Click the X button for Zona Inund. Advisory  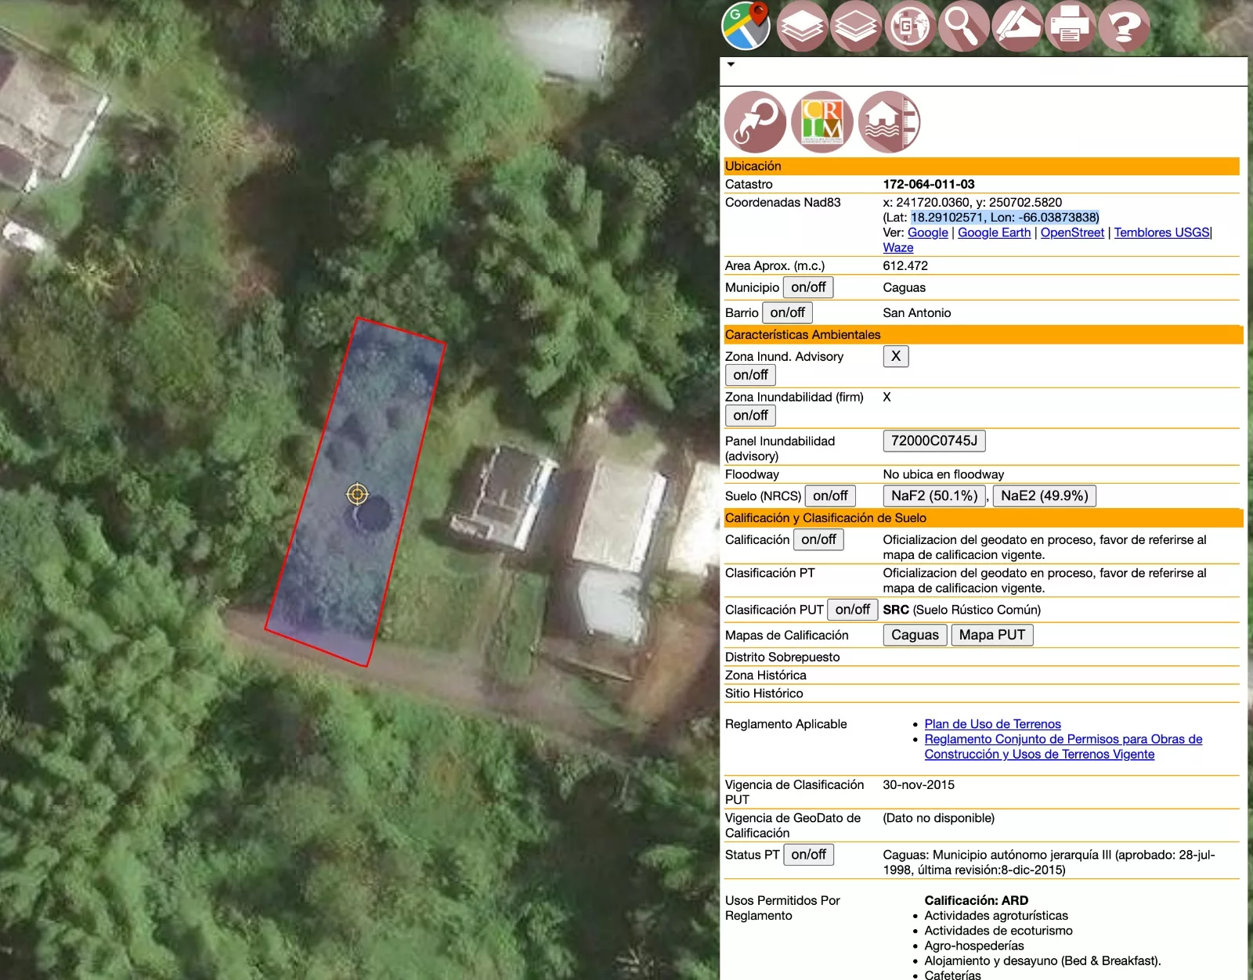896,356
